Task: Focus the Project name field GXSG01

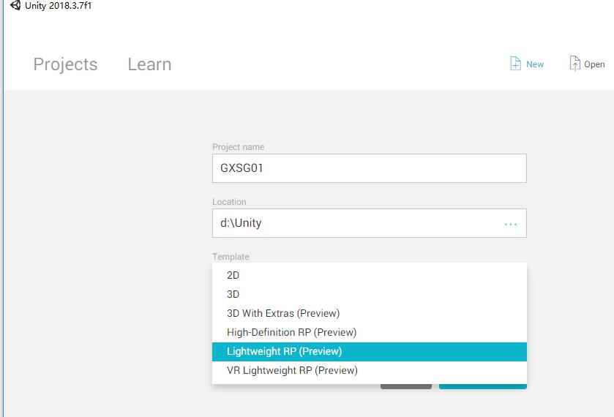Action: point(370,168)
